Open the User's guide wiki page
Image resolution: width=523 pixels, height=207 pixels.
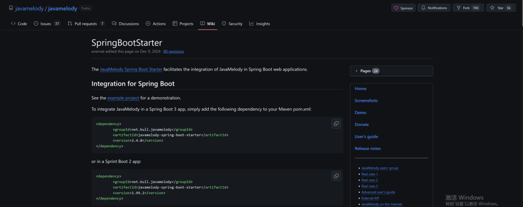pyautogui.click(x=366, y=137)
